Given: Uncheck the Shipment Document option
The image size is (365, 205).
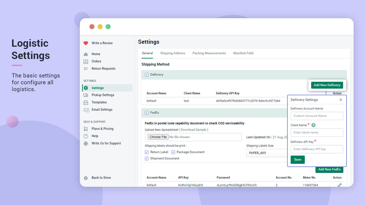Looking at the screenshot, I should pyautogui.click(x=147, y=158).
